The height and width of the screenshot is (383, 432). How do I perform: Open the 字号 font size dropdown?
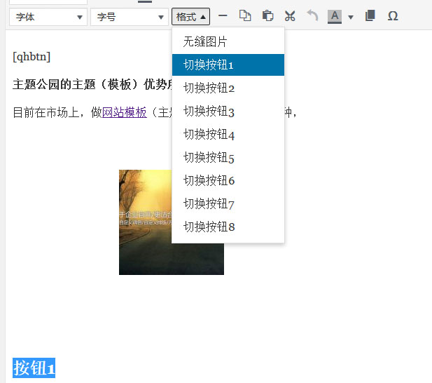click(129, 17)
